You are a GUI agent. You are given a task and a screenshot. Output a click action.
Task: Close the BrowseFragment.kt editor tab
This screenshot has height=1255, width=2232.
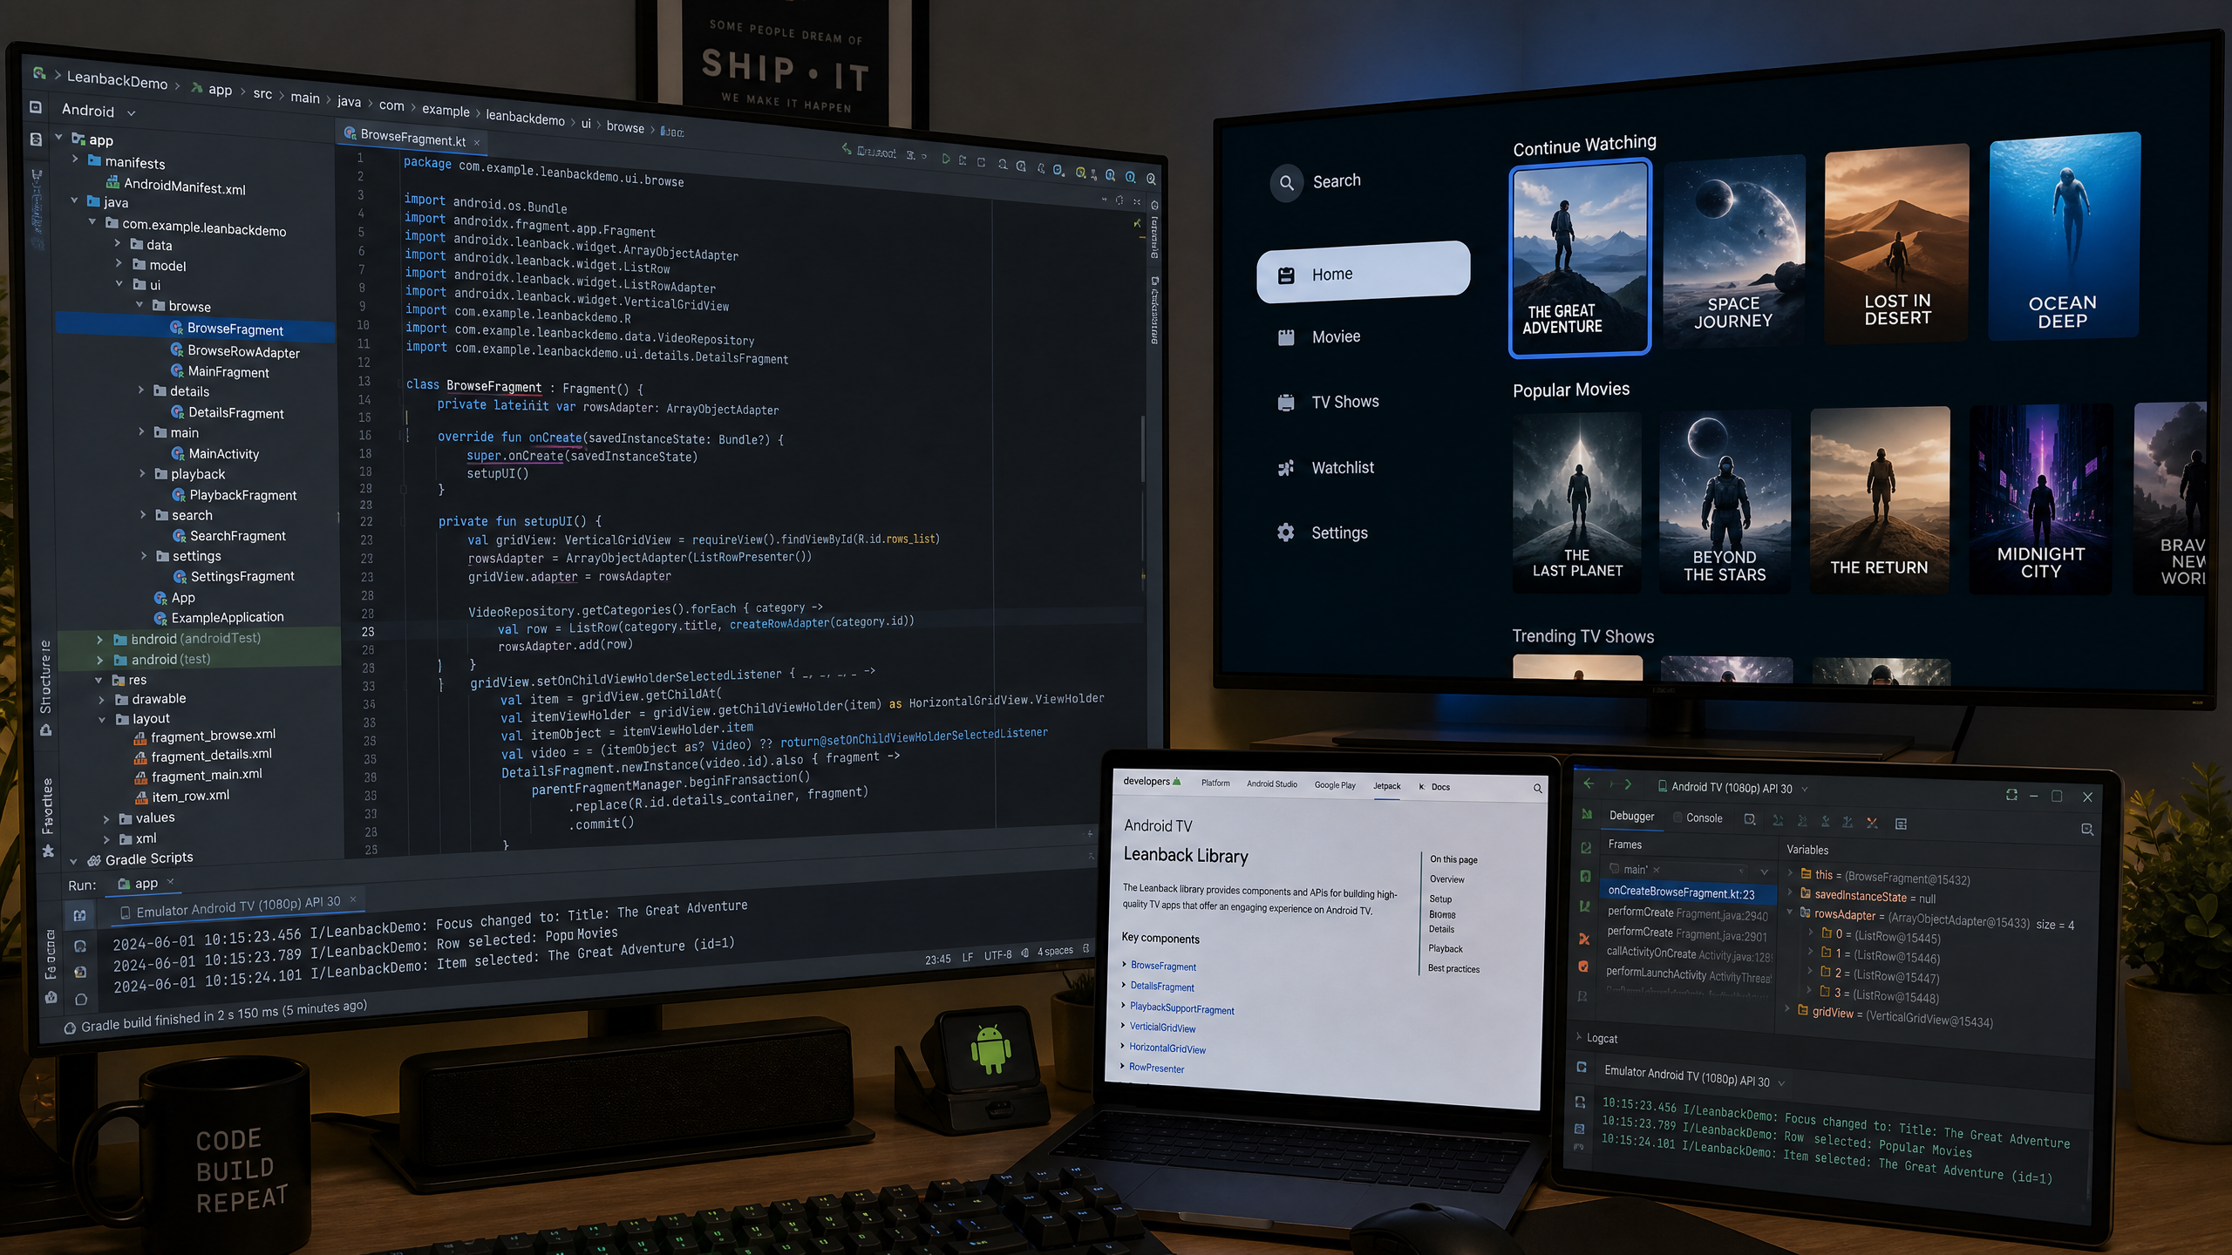pos(477,142)
